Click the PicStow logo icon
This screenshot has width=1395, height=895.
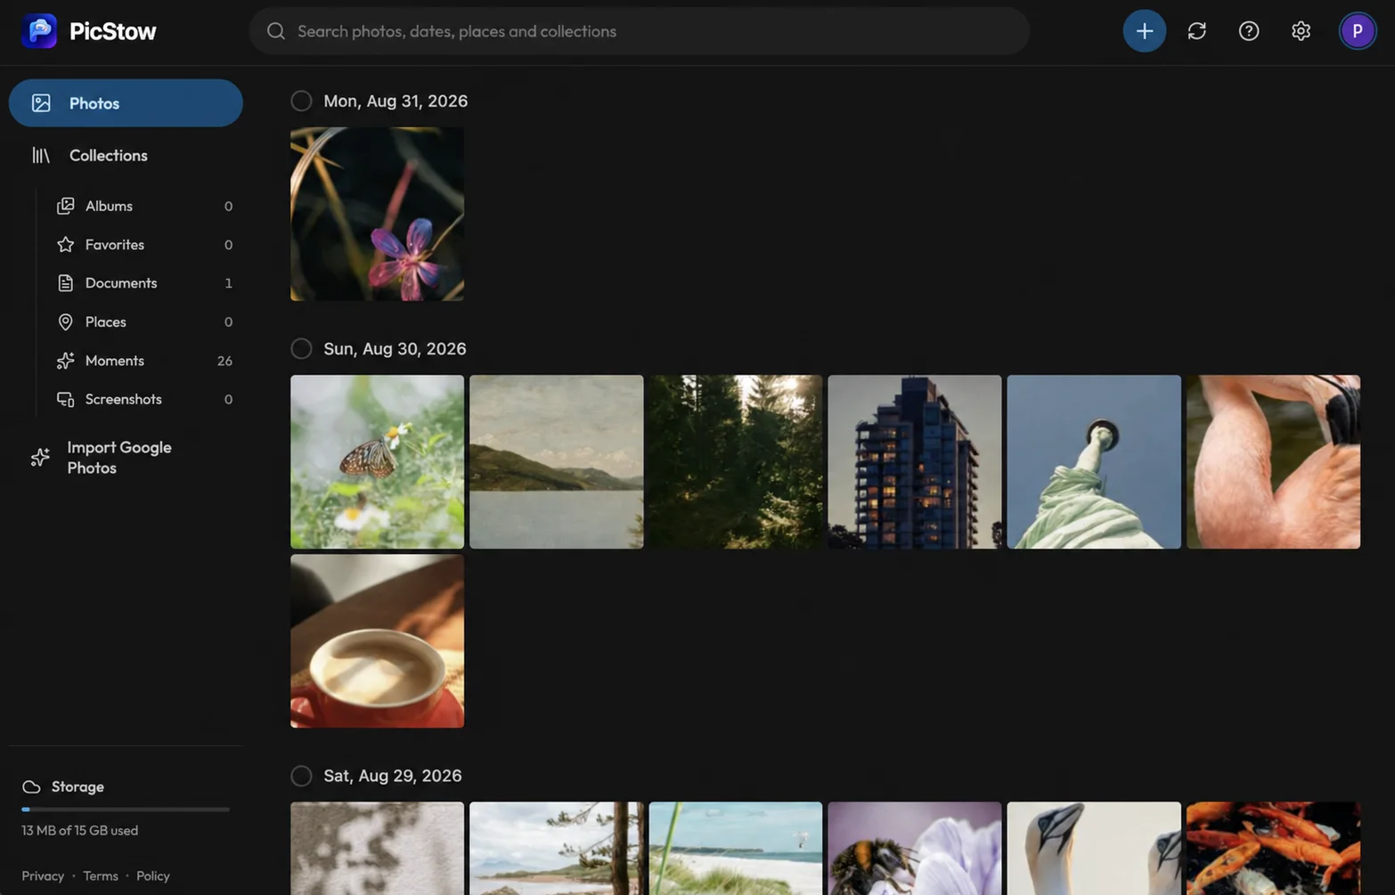coord(39,31)
